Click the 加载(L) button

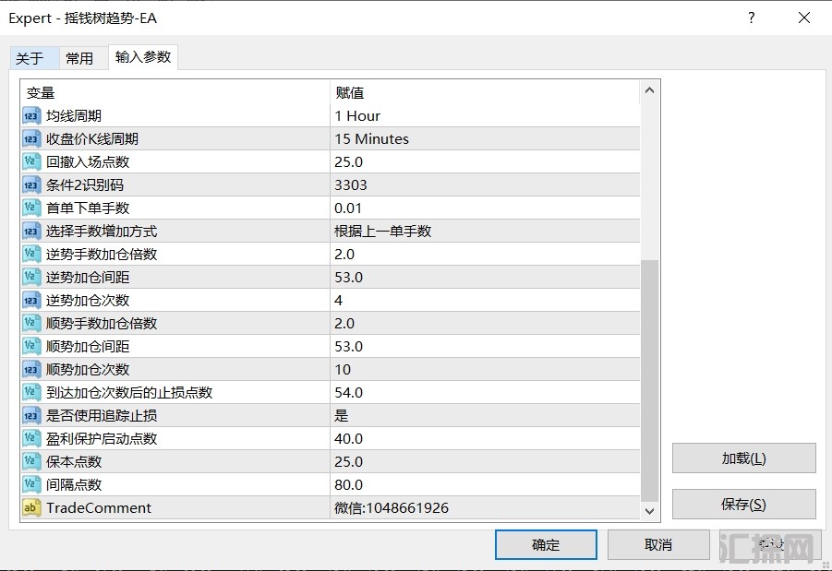[743, 458]
